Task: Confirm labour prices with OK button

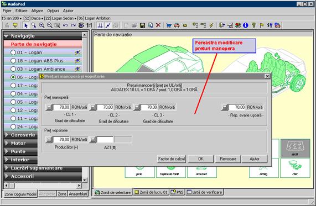Action: (x=201, y=159)
